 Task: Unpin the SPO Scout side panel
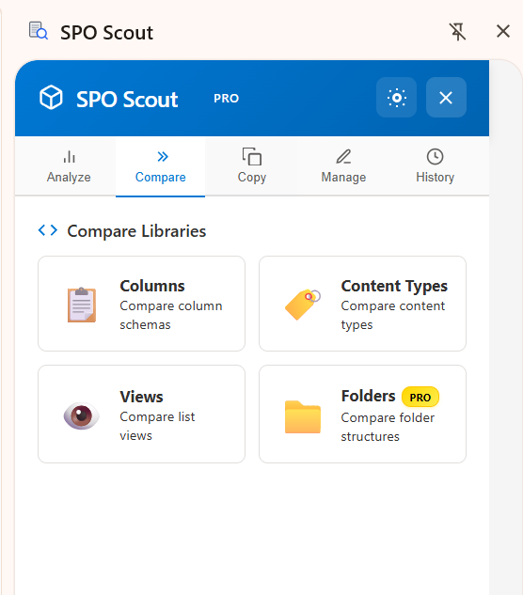coord(457,32)
